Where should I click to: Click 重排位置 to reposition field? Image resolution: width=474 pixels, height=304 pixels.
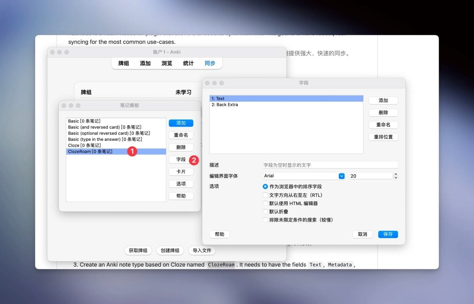(x=383, y=137)
